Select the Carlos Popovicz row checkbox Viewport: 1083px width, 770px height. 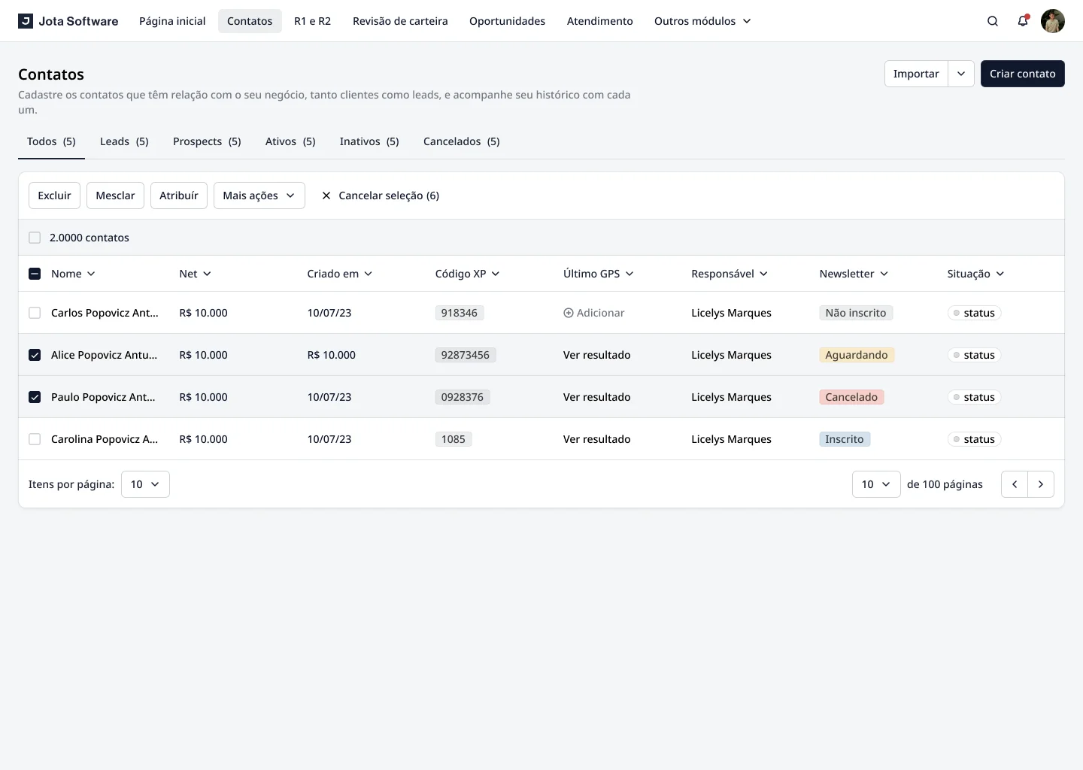tap(35, 313)
